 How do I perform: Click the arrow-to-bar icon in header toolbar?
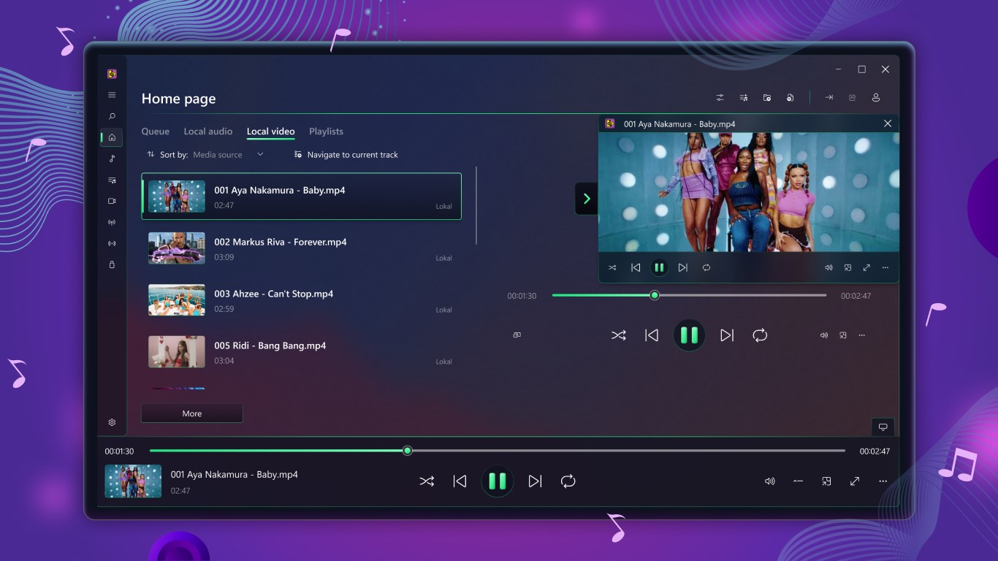[x=829, y=97]
